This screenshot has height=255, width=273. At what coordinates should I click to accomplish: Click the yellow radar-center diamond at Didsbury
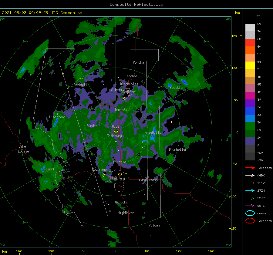click(116, 132)
